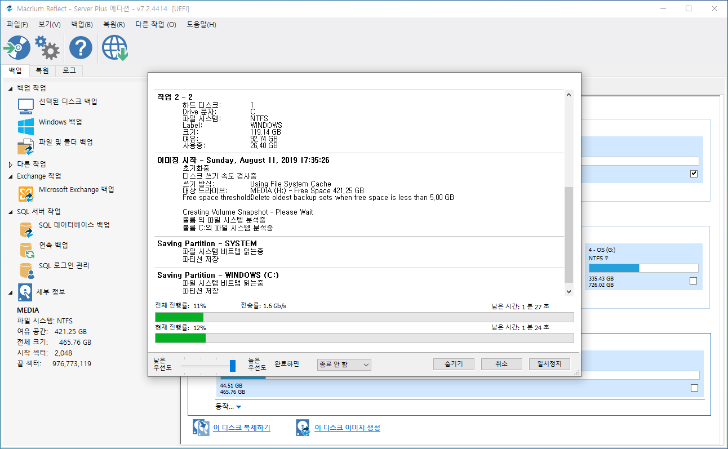The height and width of the screenshot is (449, 728).
Task: Click the 전체 진행률 progress bar
Action: [364, 317]
